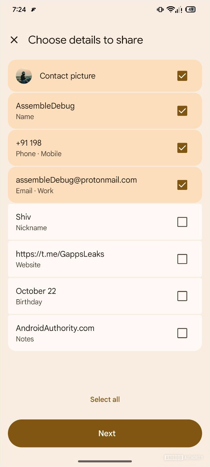Check the AndroidAuthority.com notes checkbox
Image resolution: width=210 pixels, height=467 pixels.
[x=182, y=333]
